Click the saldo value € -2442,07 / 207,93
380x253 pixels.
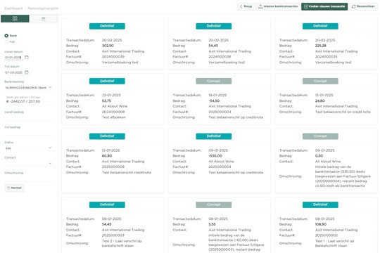(x=23, y=101)
